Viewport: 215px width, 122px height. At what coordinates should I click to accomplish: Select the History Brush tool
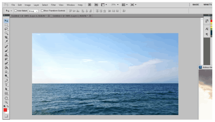(x=6, y=59)
